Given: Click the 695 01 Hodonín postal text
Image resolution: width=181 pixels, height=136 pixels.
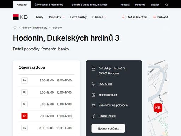Looking at the screenshot, I should pos(109,73).
